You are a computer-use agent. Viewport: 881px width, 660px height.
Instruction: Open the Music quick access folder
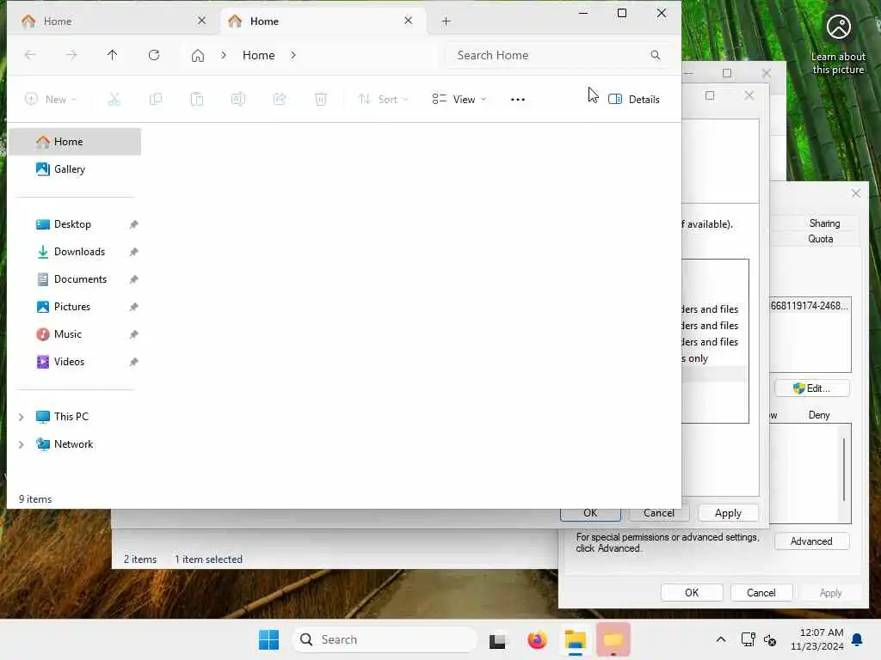(x=68, y=334)
